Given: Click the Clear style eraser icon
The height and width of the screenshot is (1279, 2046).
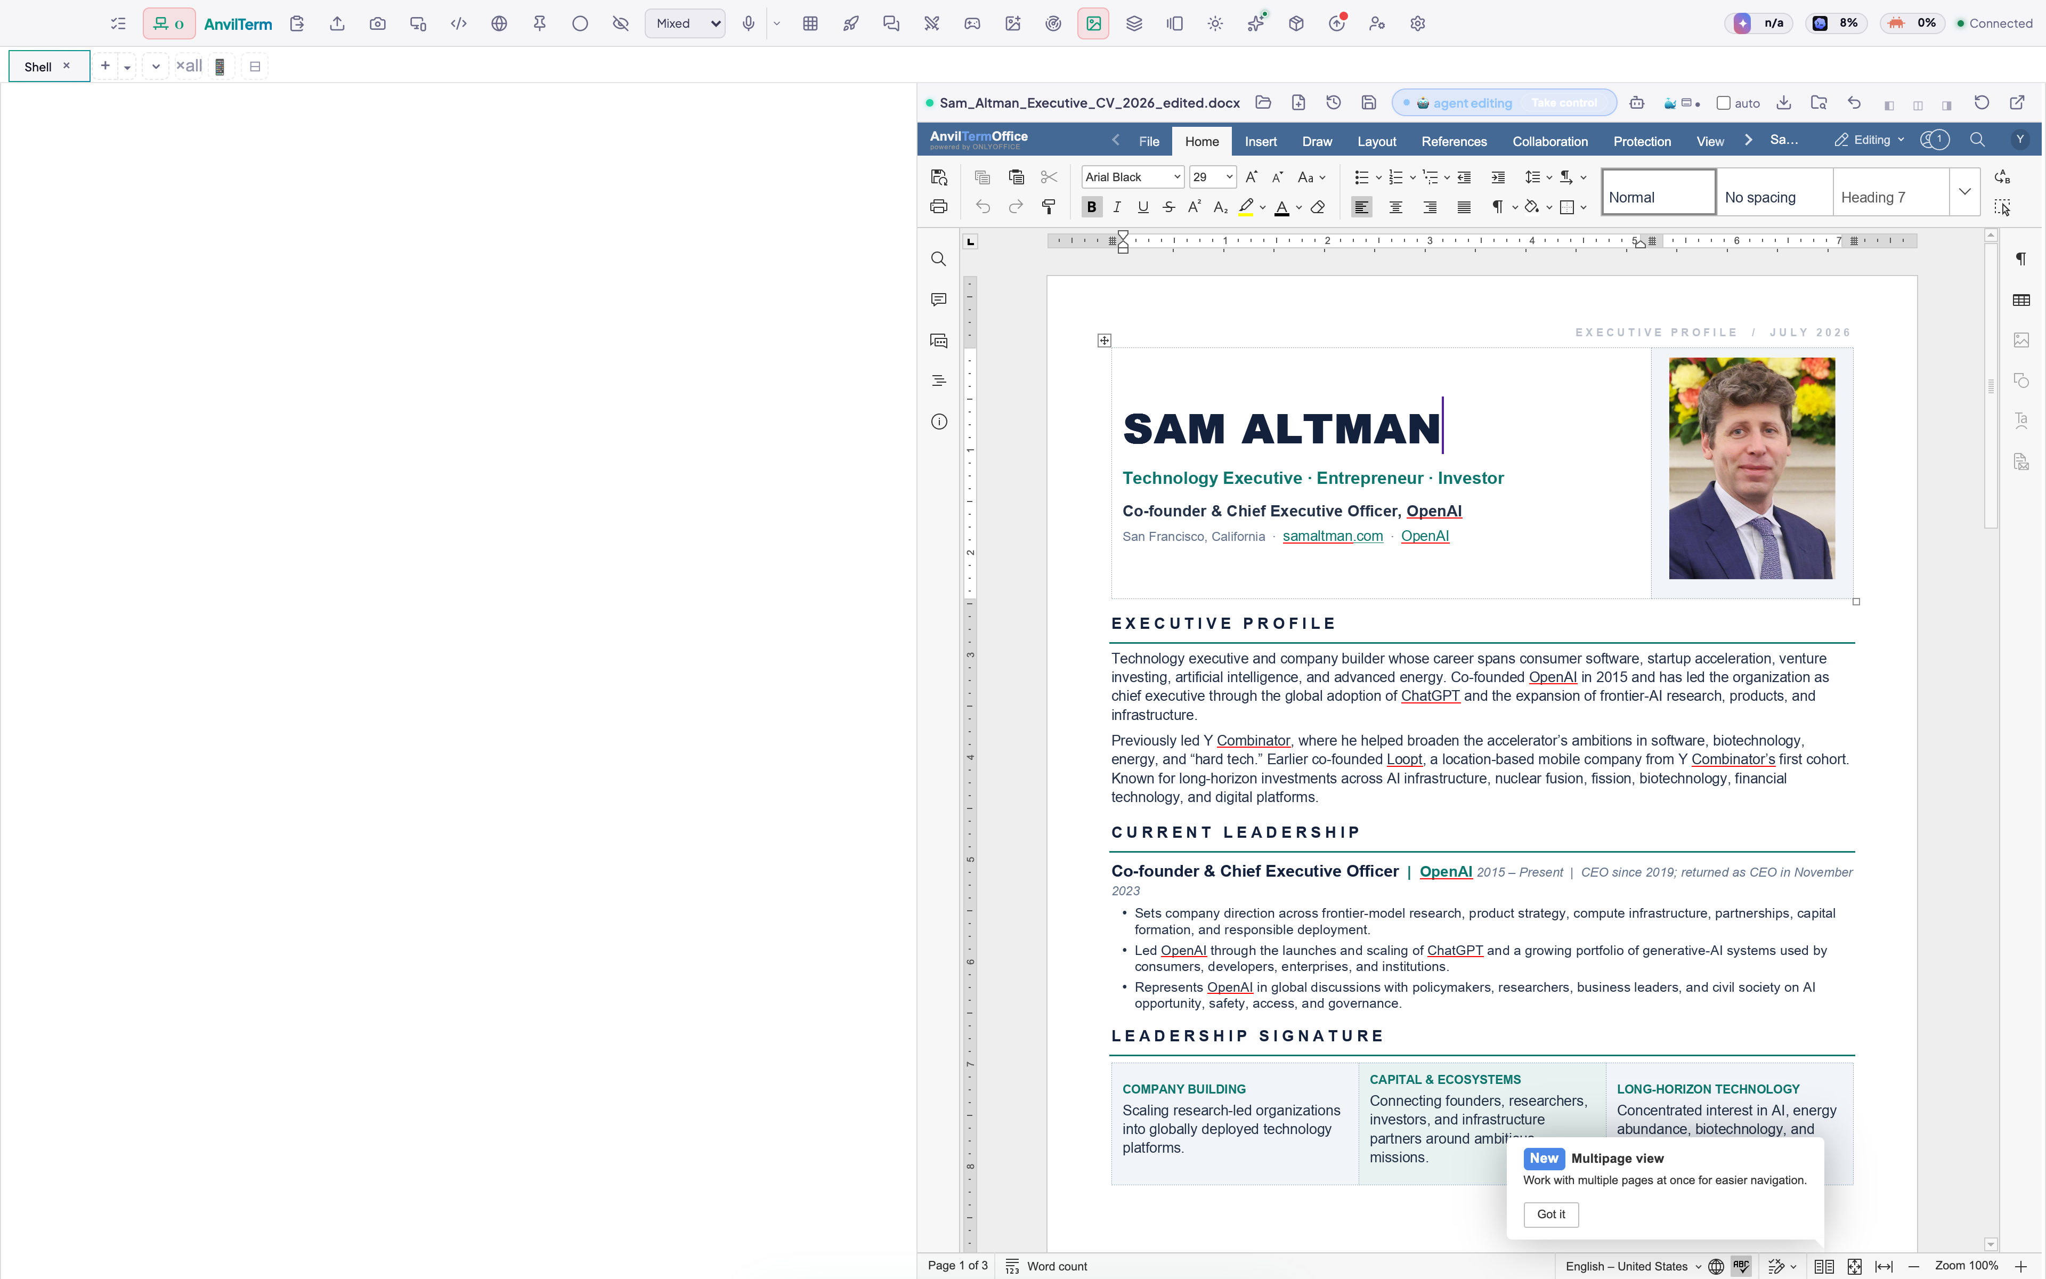Looking at the screenshot, I should click(x=1317, y=206).
